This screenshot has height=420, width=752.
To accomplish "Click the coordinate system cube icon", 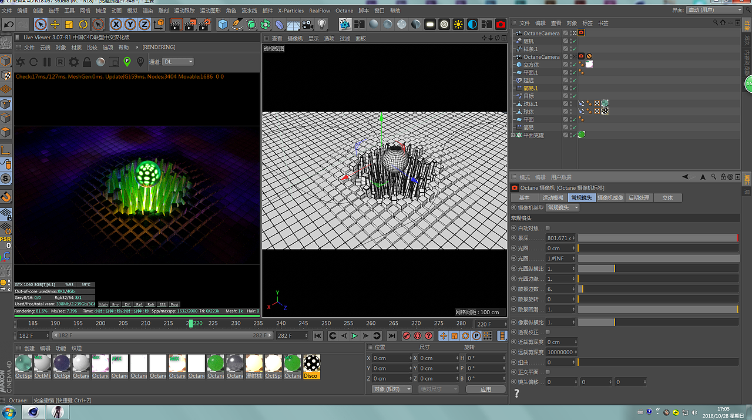I will point(159,24).
